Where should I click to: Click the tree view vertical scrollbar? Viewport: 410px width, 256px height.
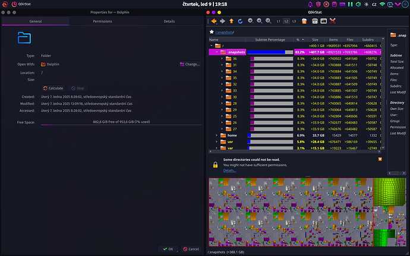(383, 93)
